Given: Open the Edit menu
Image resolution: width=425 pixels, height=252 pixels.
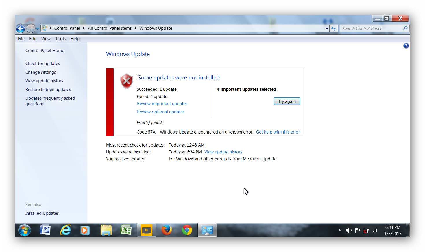Looking at the screenshot, I should [x=33, y=39].
